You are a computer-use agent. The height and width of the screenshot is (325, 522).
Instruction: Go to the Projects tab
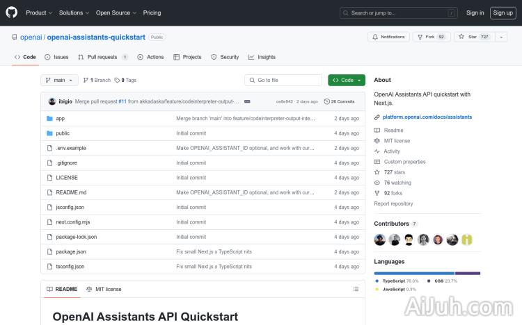187,57
